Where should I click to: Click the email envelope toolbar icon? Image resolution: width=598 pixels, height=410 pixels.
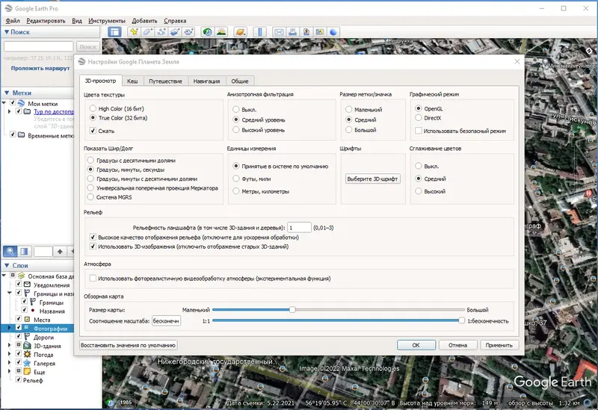[279, 32]
